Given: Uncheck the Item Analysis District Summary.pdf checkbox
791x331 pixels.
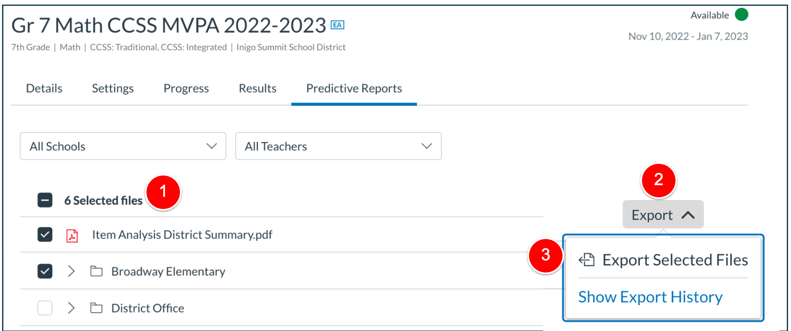Looking at the screenshot, I should [x=44, y=234].
